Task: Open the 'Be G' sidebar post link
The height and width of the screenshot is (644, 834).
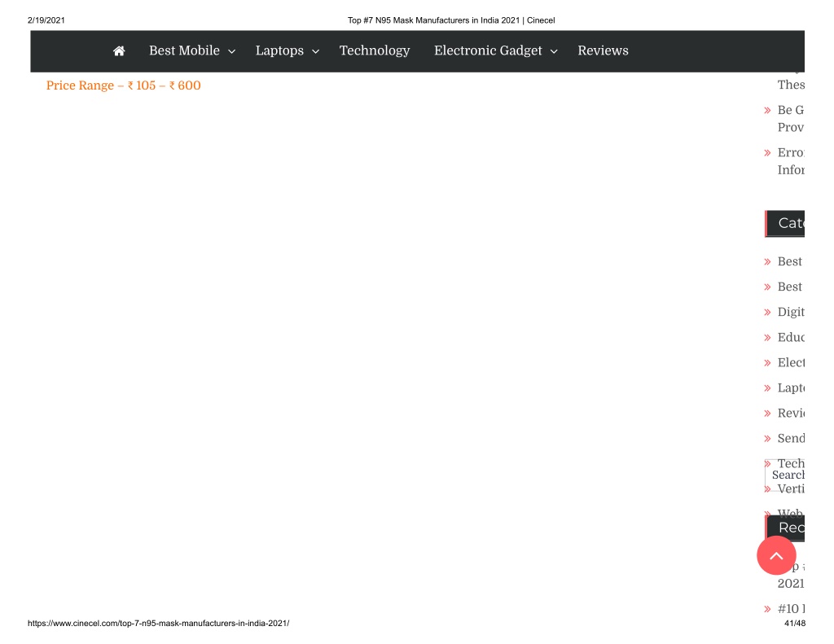Action: tap(791, 119)
